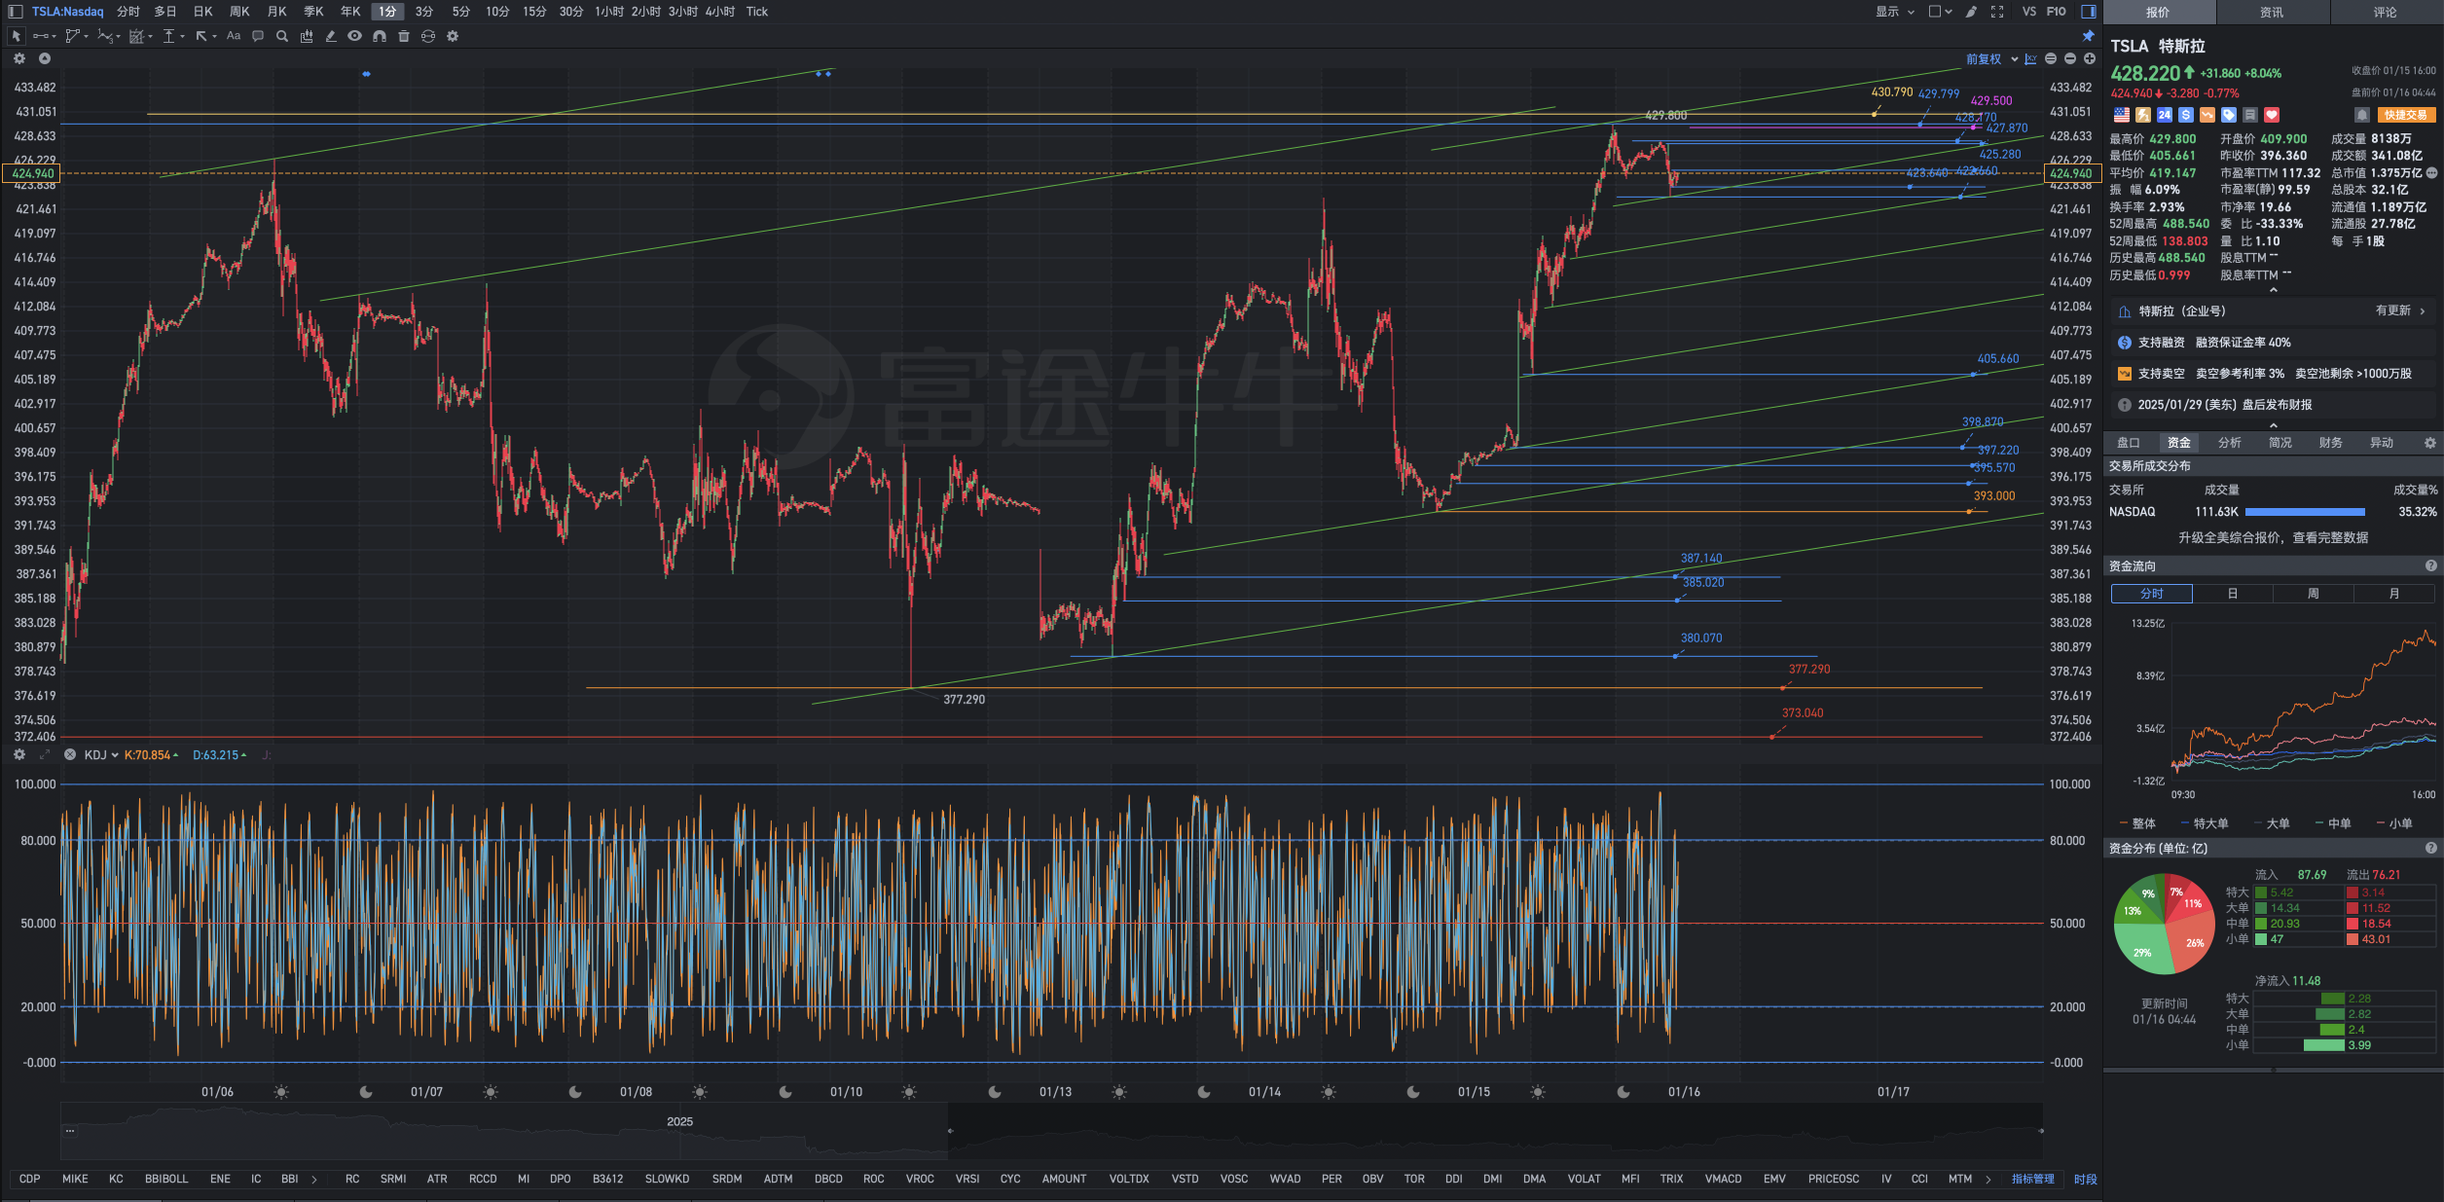Screen dimensions: 2444x1202
Task: Select the cursor pointer drawing tool
Action: 16,36
